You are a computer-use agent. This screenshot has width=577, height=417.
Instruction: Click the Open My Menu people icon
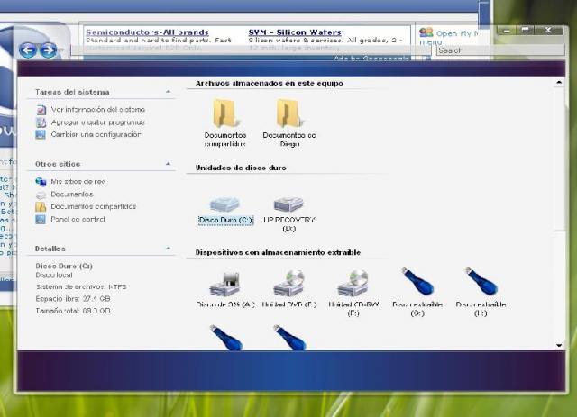point(426,32)
